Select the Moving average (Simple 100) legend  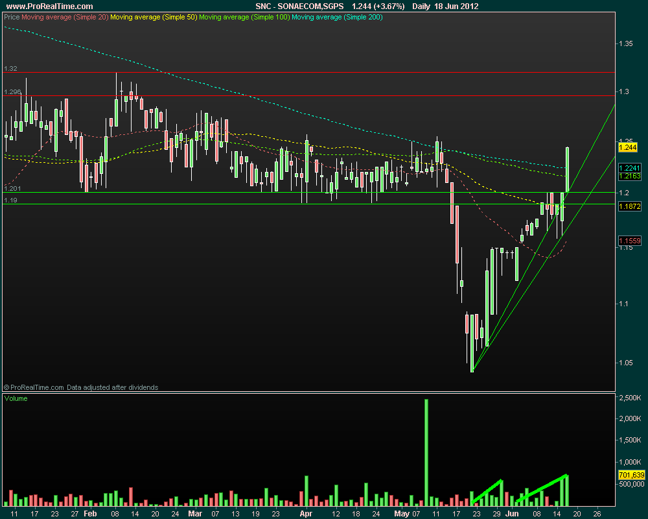pyautogui.click(x=244, y=17)
